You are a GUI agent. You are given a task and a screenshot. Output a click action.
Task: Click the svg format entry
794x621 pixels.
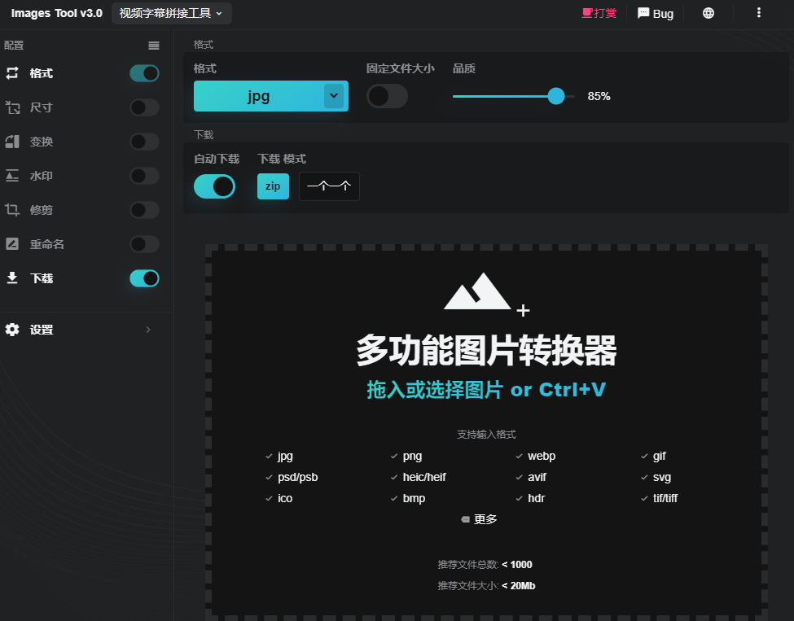pos(662,477)
